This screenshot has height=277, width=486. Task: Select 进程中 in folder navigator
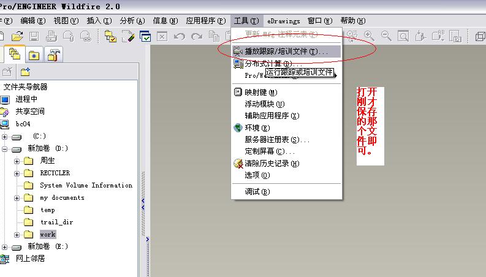point(26,99)
